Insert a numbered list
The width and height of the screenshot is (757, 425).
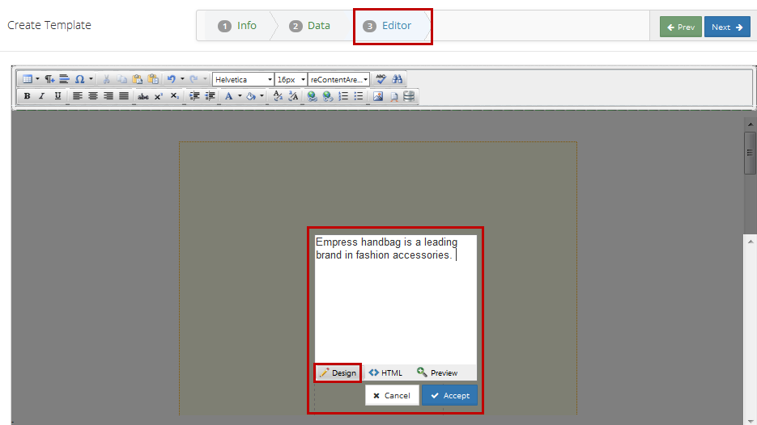click(x=343, y=96)
